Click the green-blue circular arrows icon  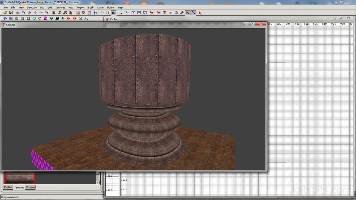(34, 18)
